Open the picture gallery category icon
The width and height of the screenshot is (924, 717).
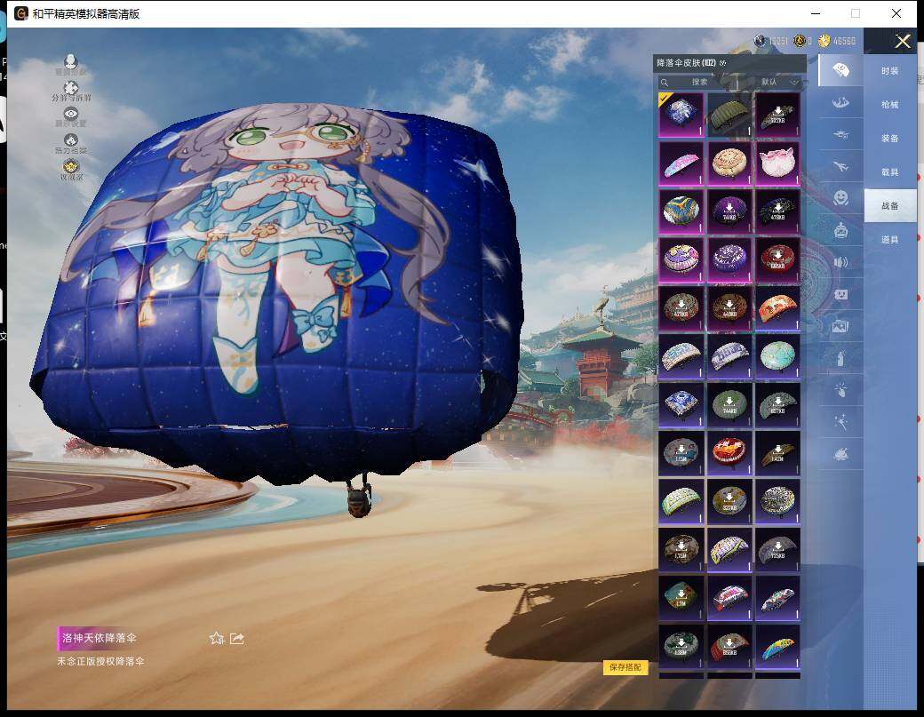click(x=840, y=326)
